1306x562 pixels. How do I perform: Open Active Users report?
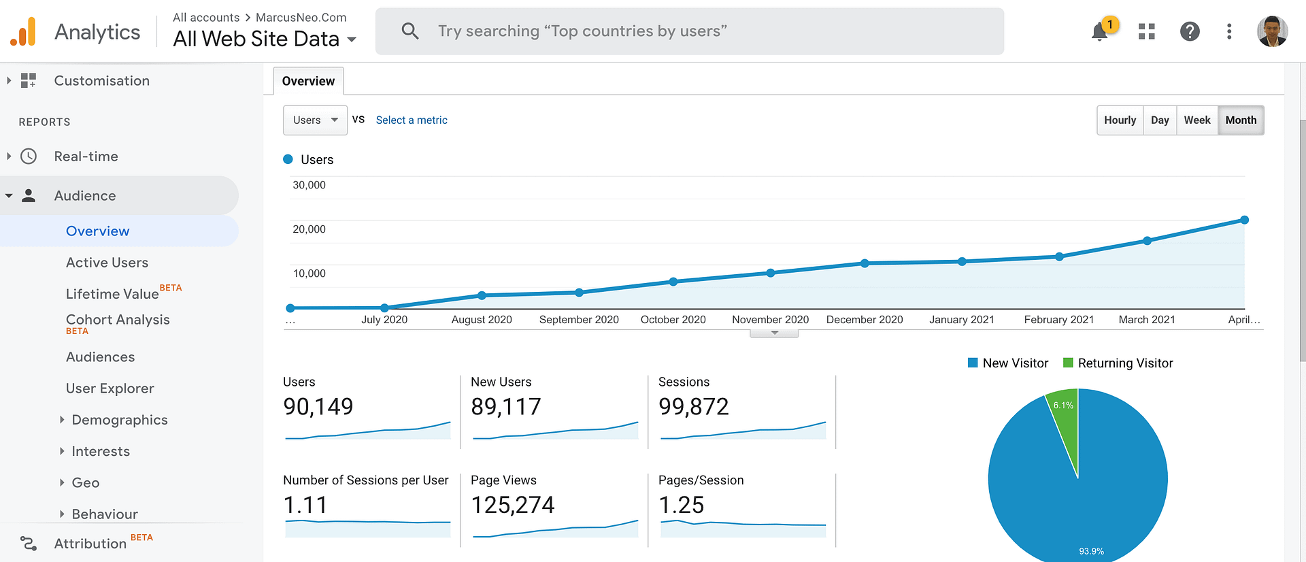[x=107, y=263]
